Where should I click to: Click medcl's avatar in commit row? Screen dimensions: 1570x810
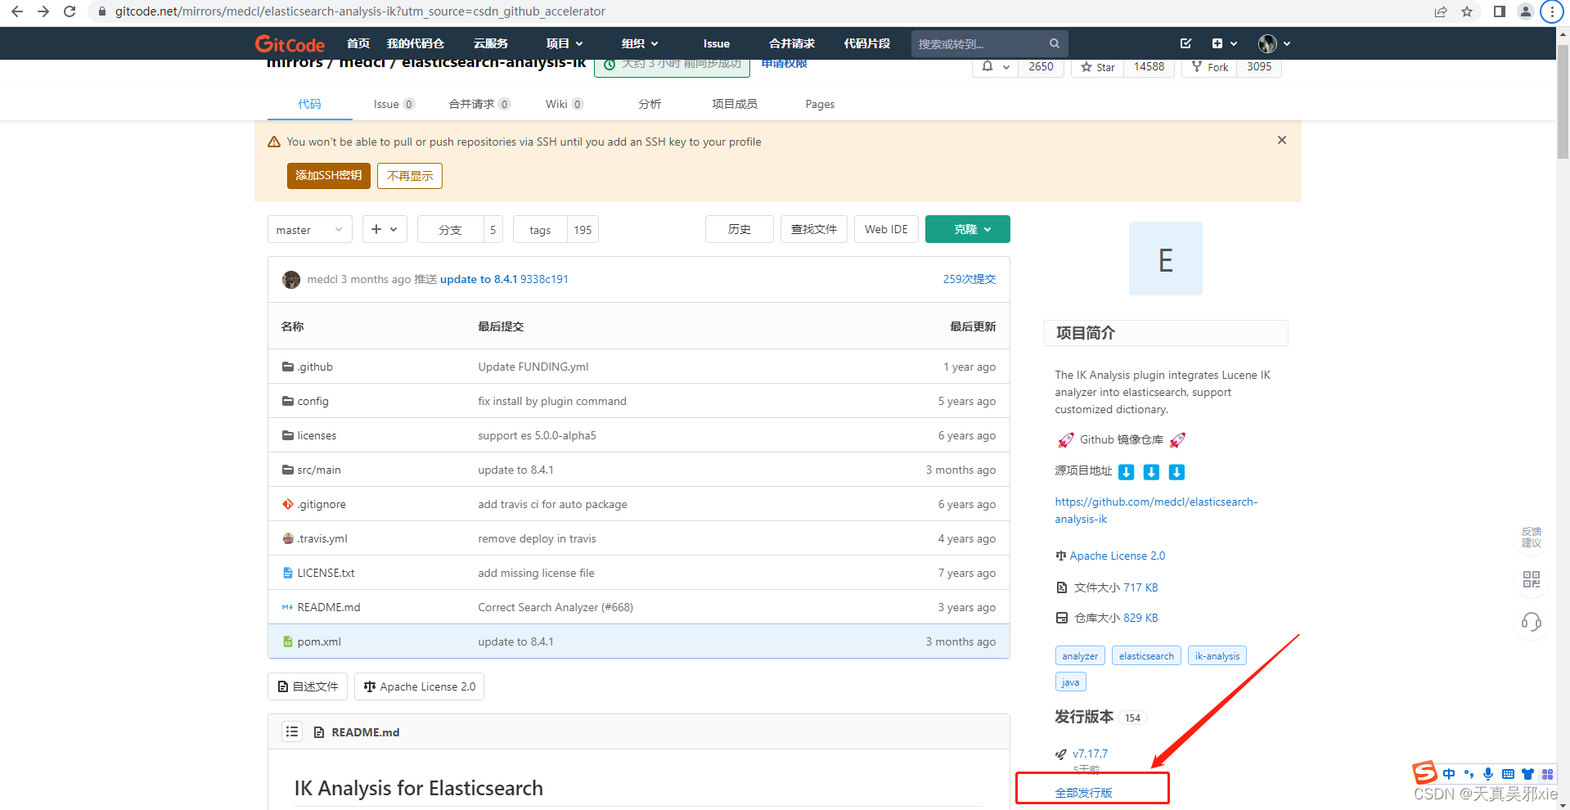291,280
